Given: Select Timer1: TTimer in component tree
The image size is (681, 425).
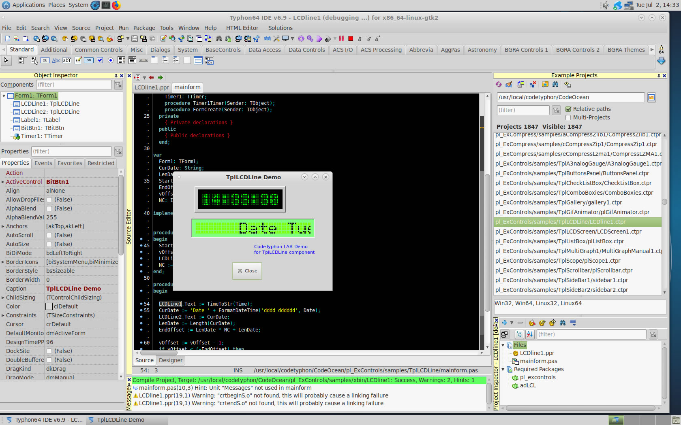Looking at the screenshot, I should 42,136.
